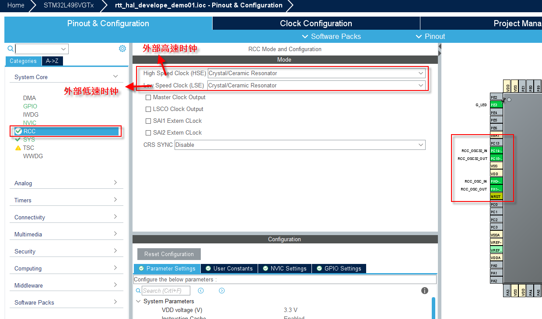The width and height of the screenshot is (542, 319).
Task: Click the parameter search magnifier icon
Action: point(138,291)
